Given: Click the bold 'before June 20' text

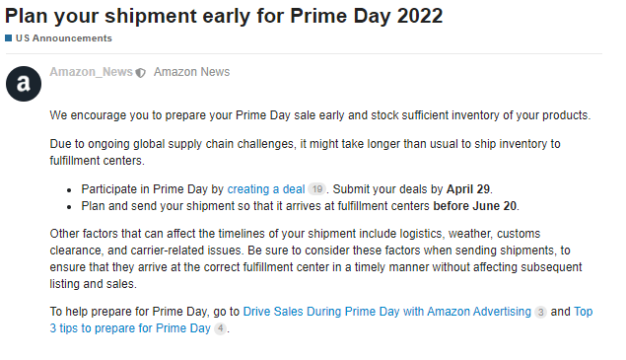Looking at the screenshot, I should click(475, 206).
